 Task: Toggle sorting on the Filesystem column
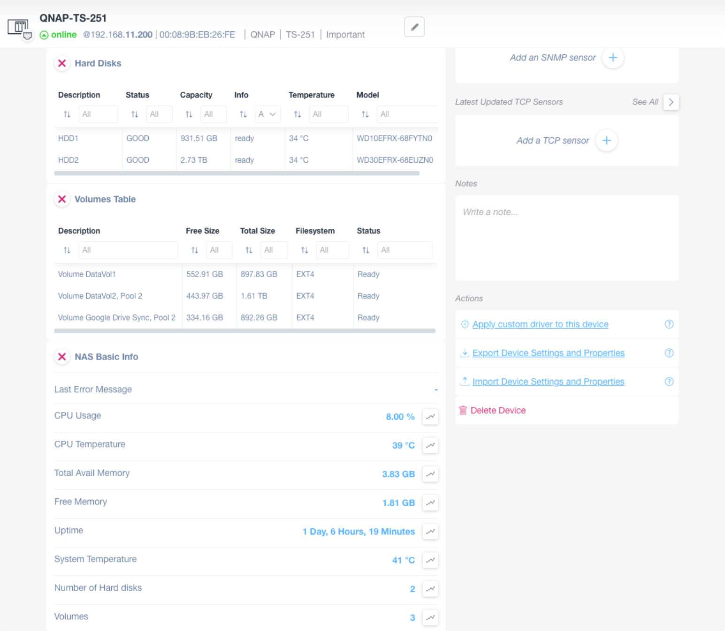304,250
